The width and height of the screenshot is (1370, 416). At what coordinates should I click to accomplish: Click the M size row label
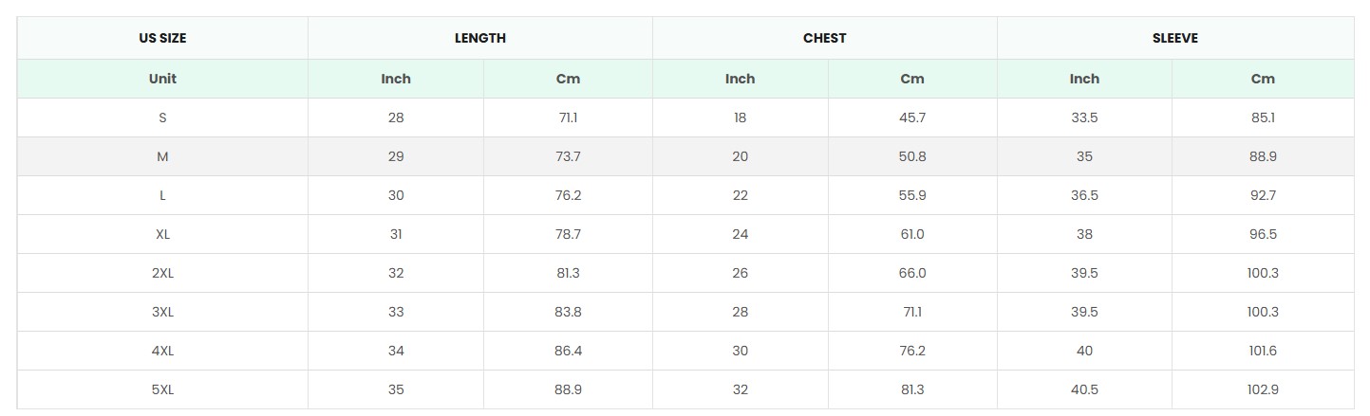tap(162, 156)
